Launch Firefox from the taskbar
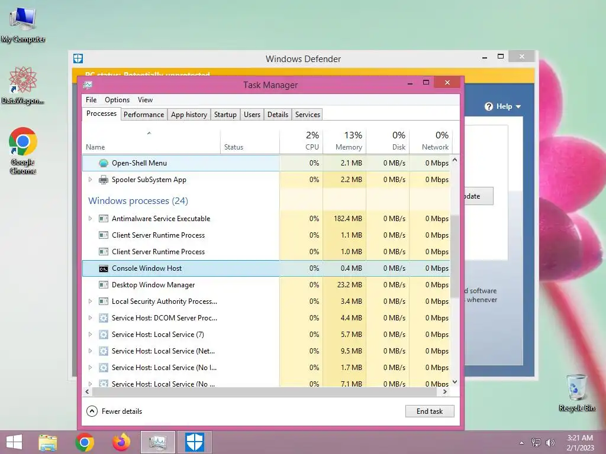This screenshot has width=606, height=454. (x=121, y=442)
